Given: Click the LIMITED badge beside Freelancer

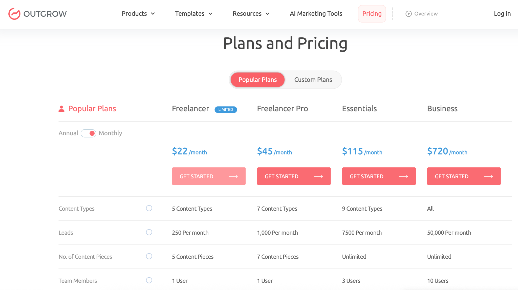Looking at the screenshot, I should [x=226, y=109].
